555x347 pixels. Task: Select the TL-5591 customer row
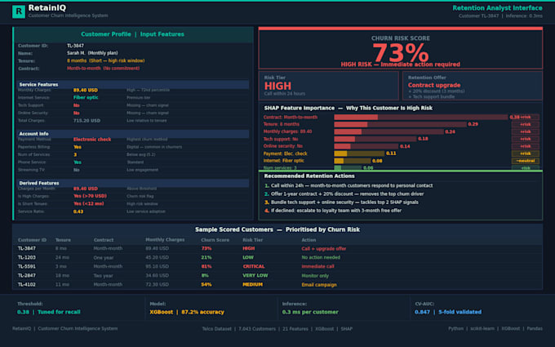pyautogui.click(x=277, y=267)
